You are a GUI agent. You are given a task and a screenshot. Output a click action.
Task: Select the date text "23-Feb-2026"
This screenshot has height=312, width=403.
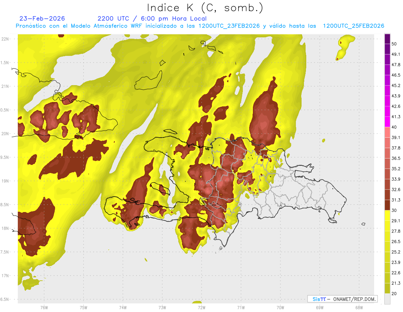[42, 19]
